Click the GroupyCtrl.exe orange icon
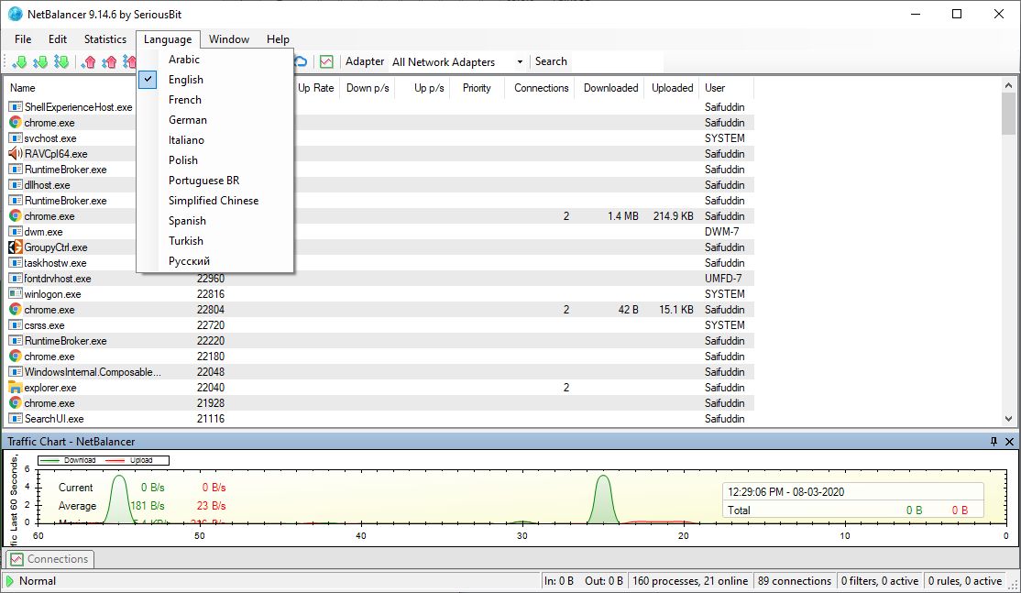1021x593 pixels. point(16,247)
